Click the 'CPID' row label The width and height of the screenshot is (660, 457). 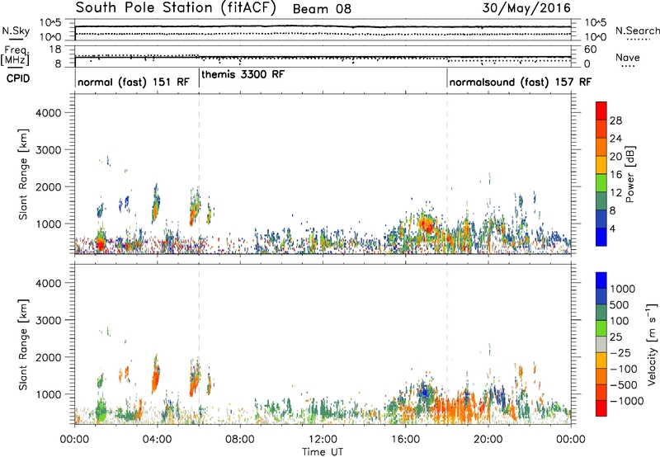[x=18, y=78]
